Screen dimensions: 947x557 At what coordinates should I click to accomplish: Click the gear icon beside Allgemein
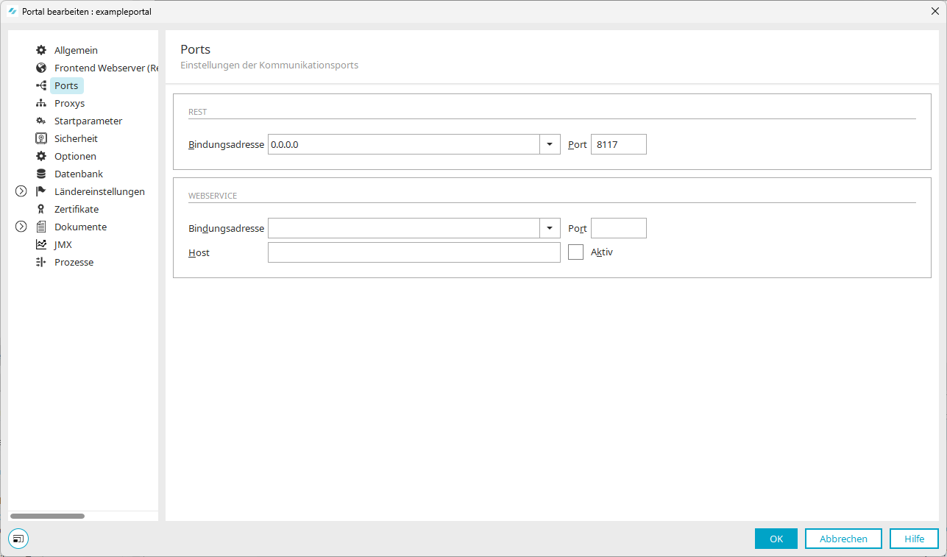coord(41,50)
